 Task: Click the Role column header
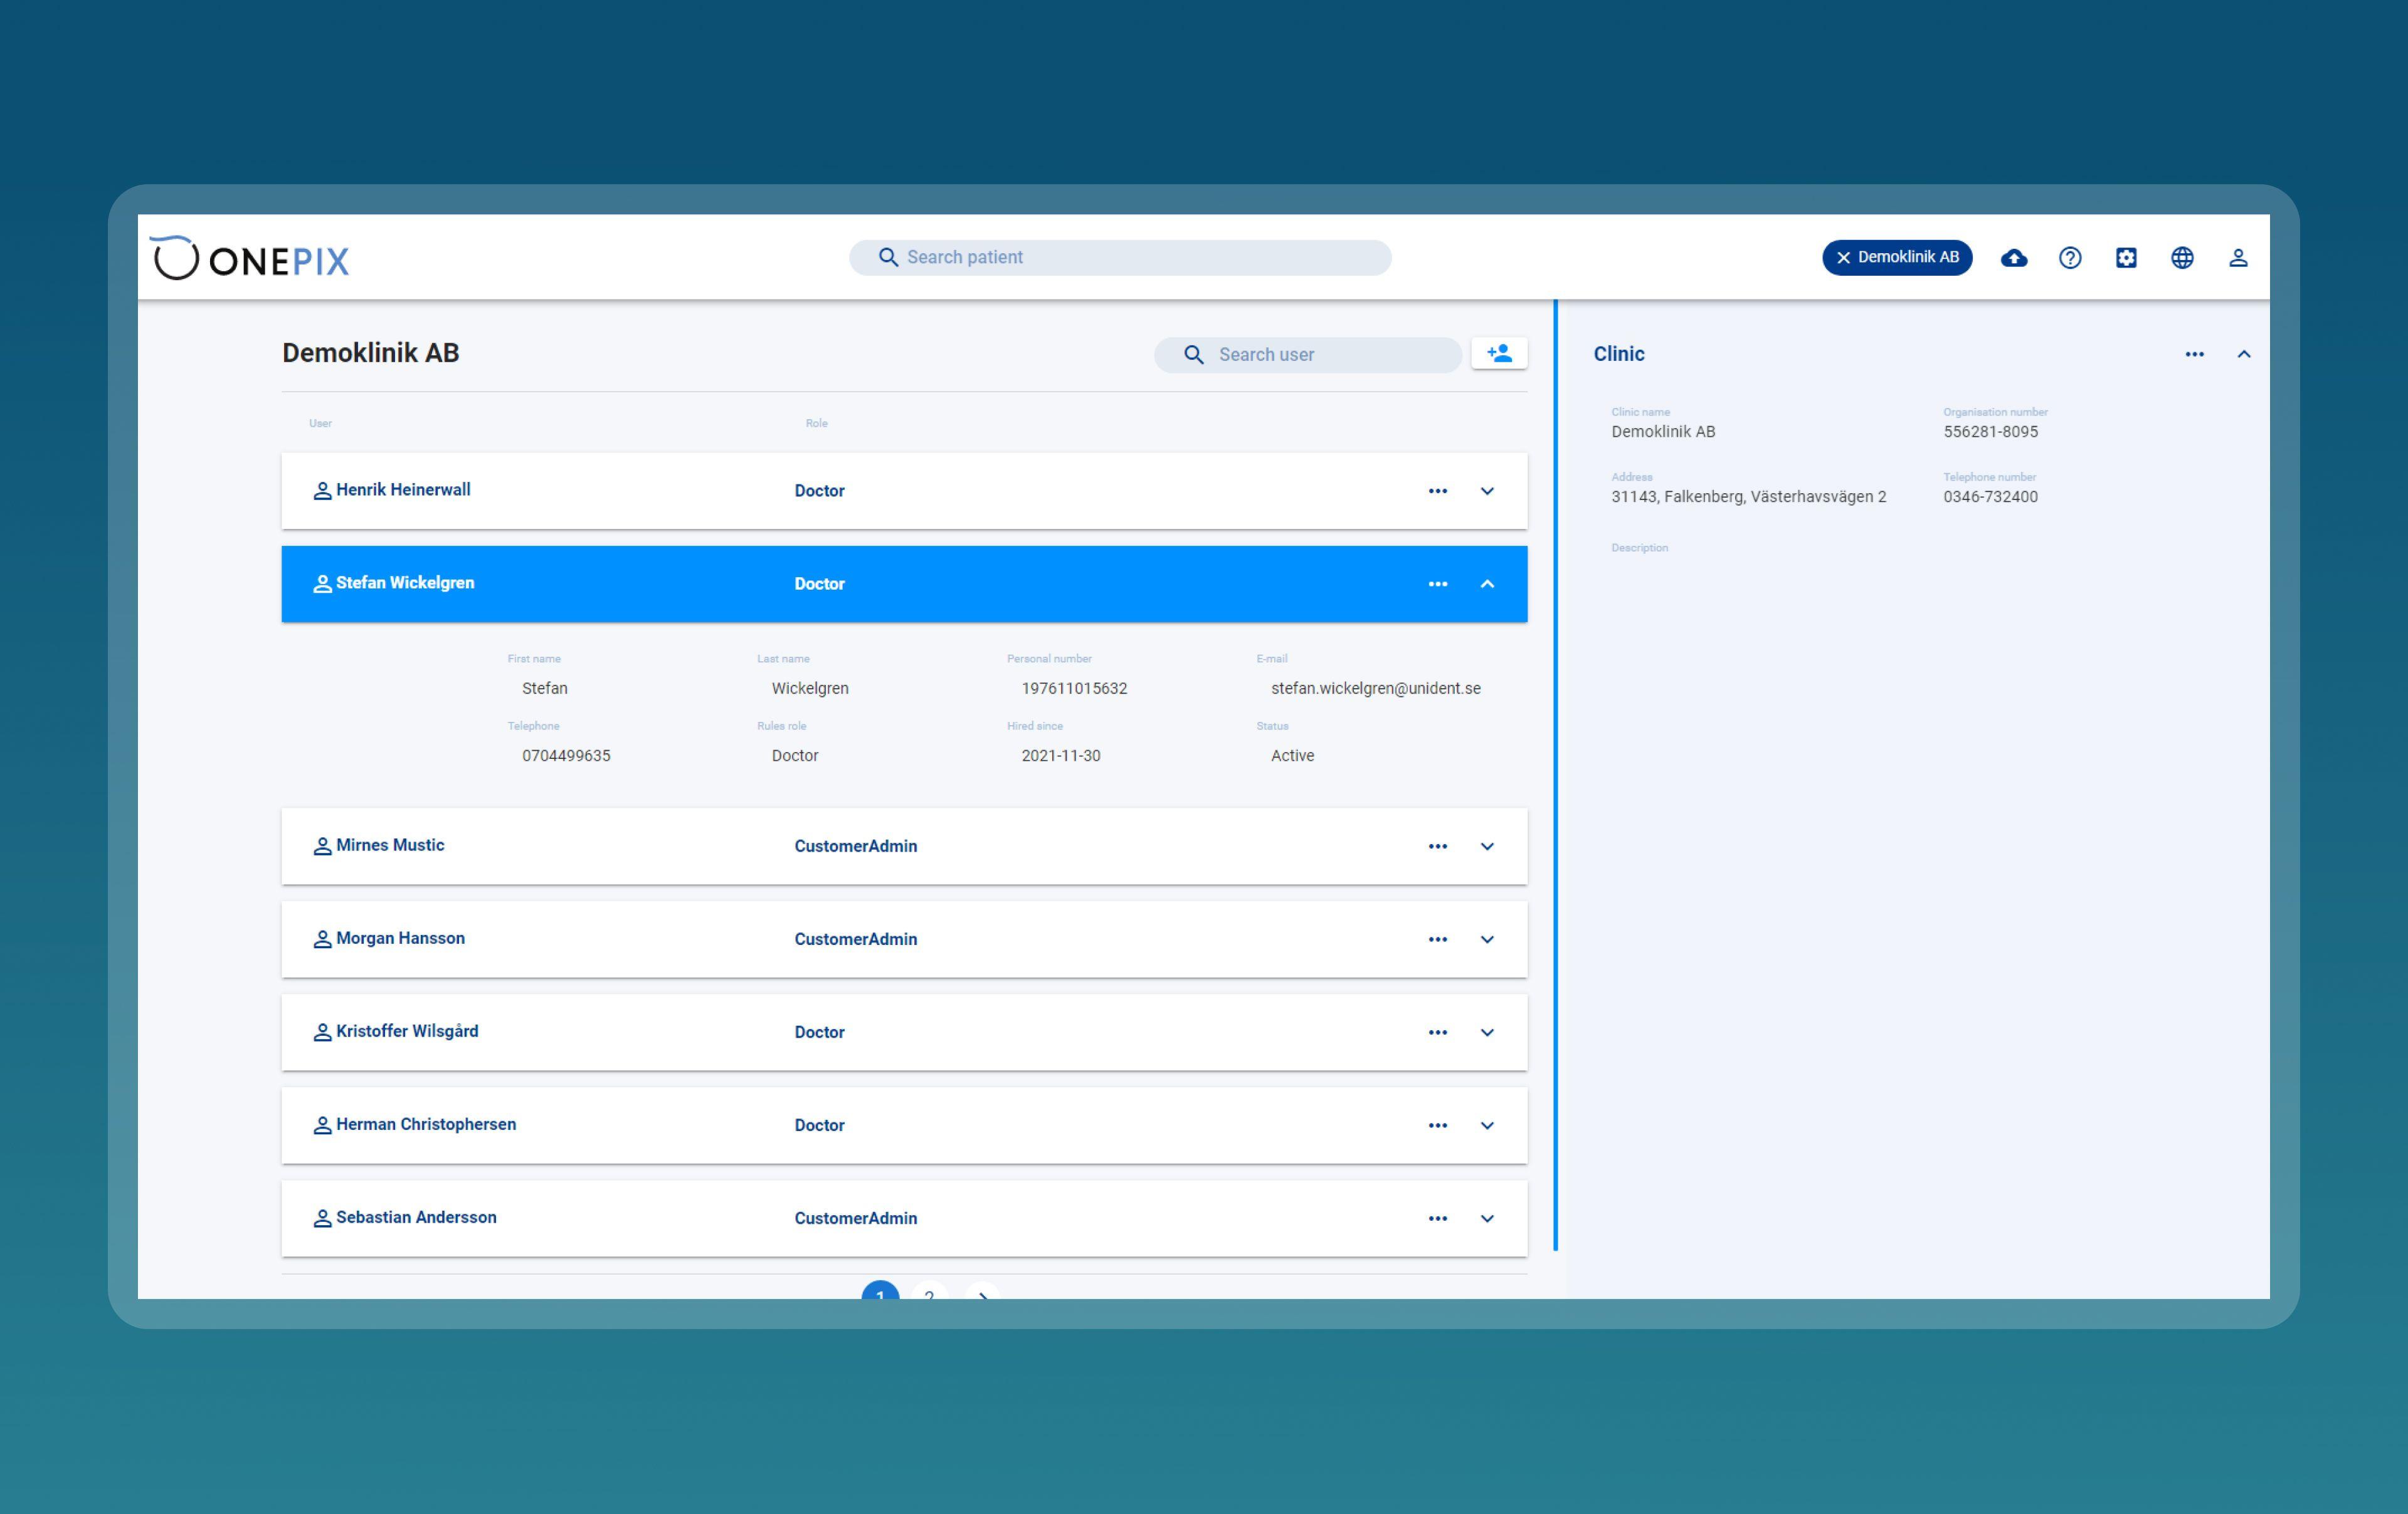click(x=816, y=423)
